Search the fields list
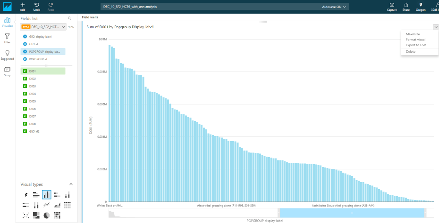 point(69,18)
